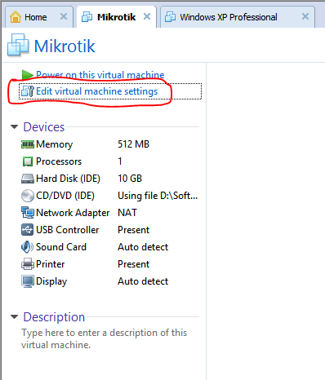
Task: Click the Home tab house icon
Action: 16,17
